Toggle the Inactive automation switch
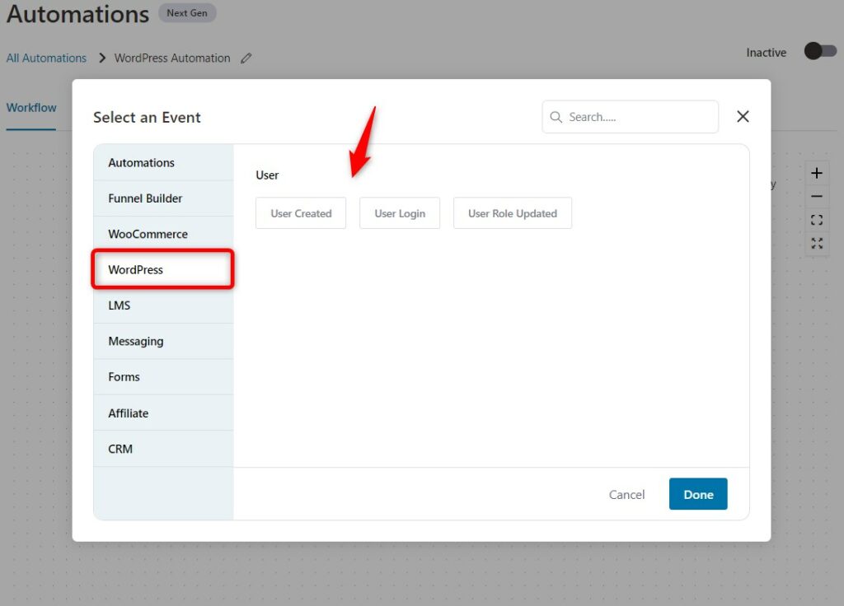The image size is (844, 606). 820,51
